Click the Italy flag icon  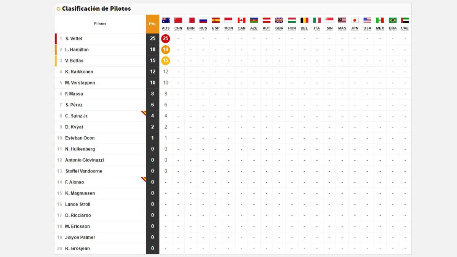click(x=317, y=20)
